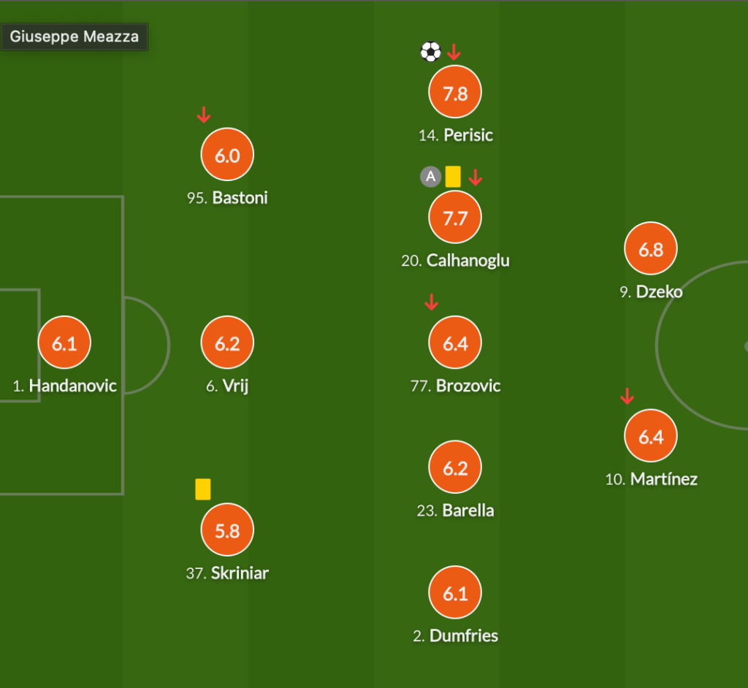This screenshot has width=748, height=688.
Task: Click the player name Barella
Action: [468, 511]
